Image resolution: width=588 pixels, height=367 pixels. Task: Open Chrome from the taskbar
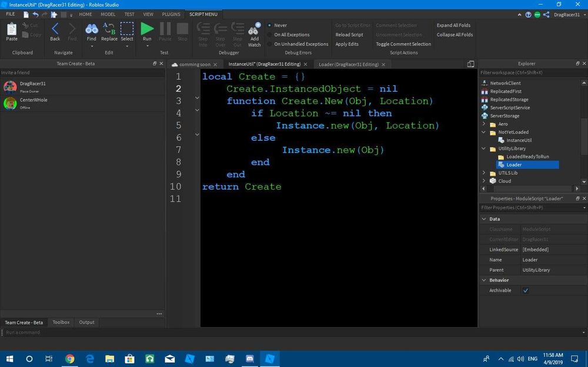pyautogui.click(x=69, y=359)
